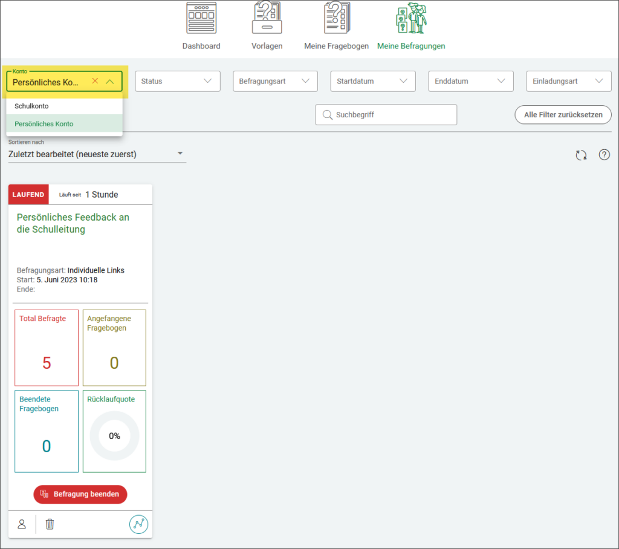Click the Meine Fragebogen icon
Screen dimensions: 619x549
[x=336, y=18]
